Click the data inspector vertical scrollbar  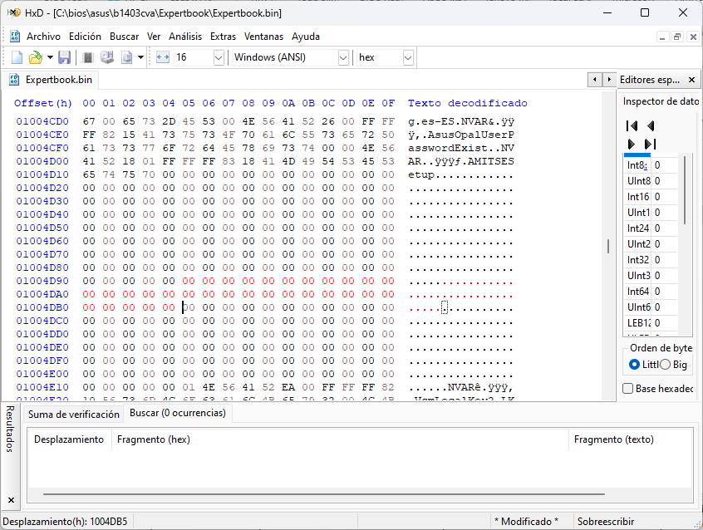(685, 190)
